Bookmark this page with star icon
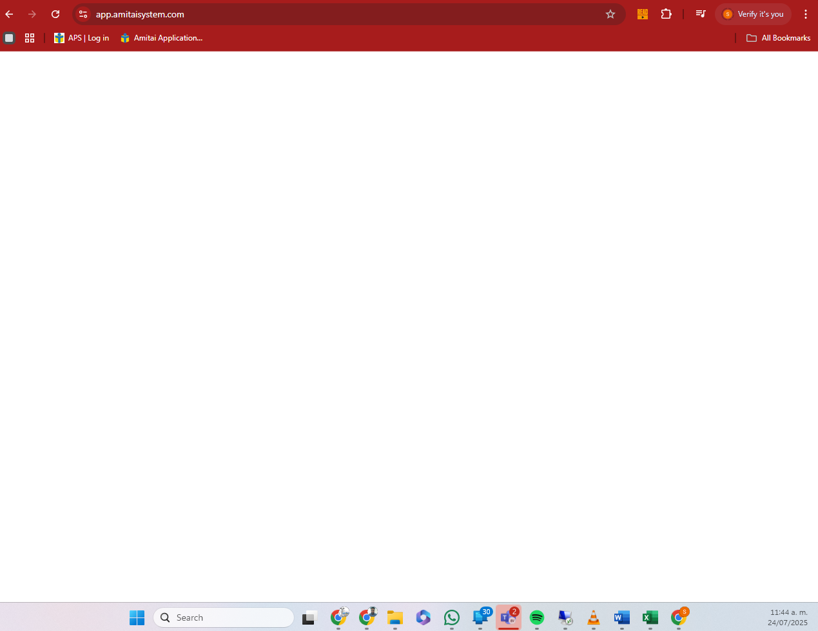 click(610, 14)
